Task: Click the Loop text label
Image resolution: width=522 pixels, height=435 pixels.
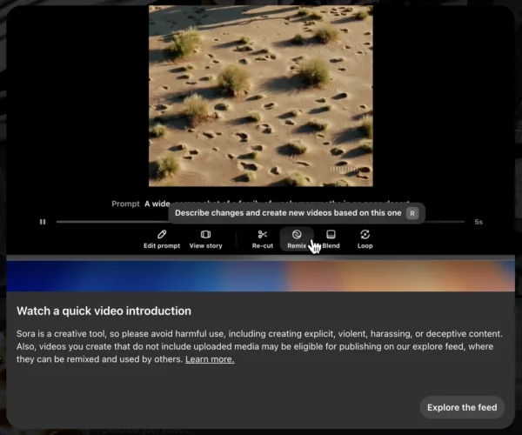Action: (365, 246)
